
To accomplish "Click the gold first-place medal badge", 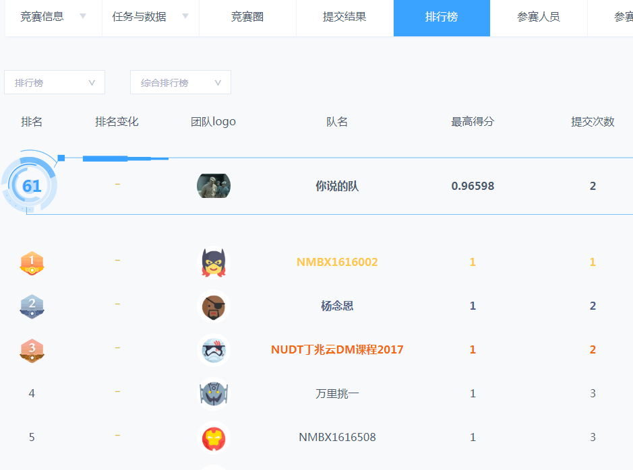I will click(x=32, y=262).
